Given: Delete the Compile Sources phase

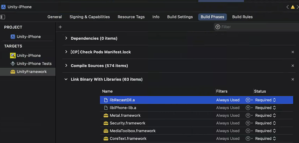Looking at the screenshot, I should (293, 66).
